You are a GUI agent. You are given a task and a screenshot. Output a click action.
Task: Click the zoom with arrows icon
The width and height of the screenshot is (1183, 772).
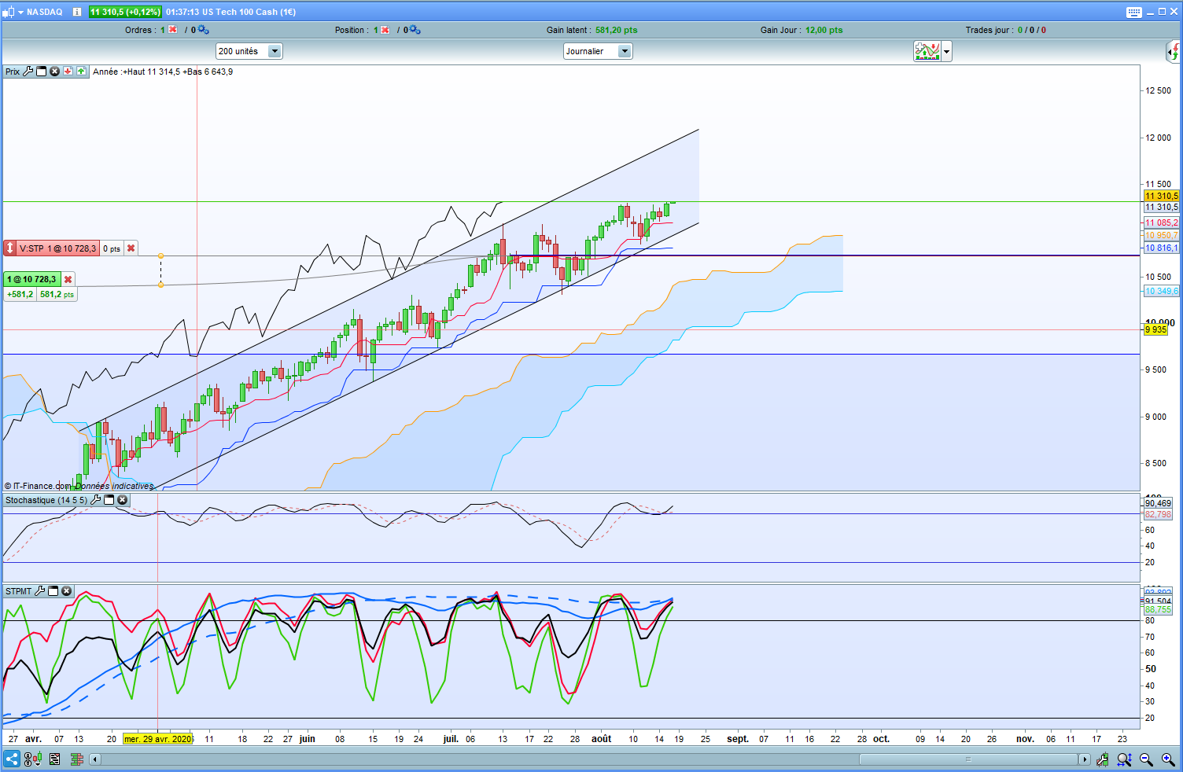[1125, 759]
